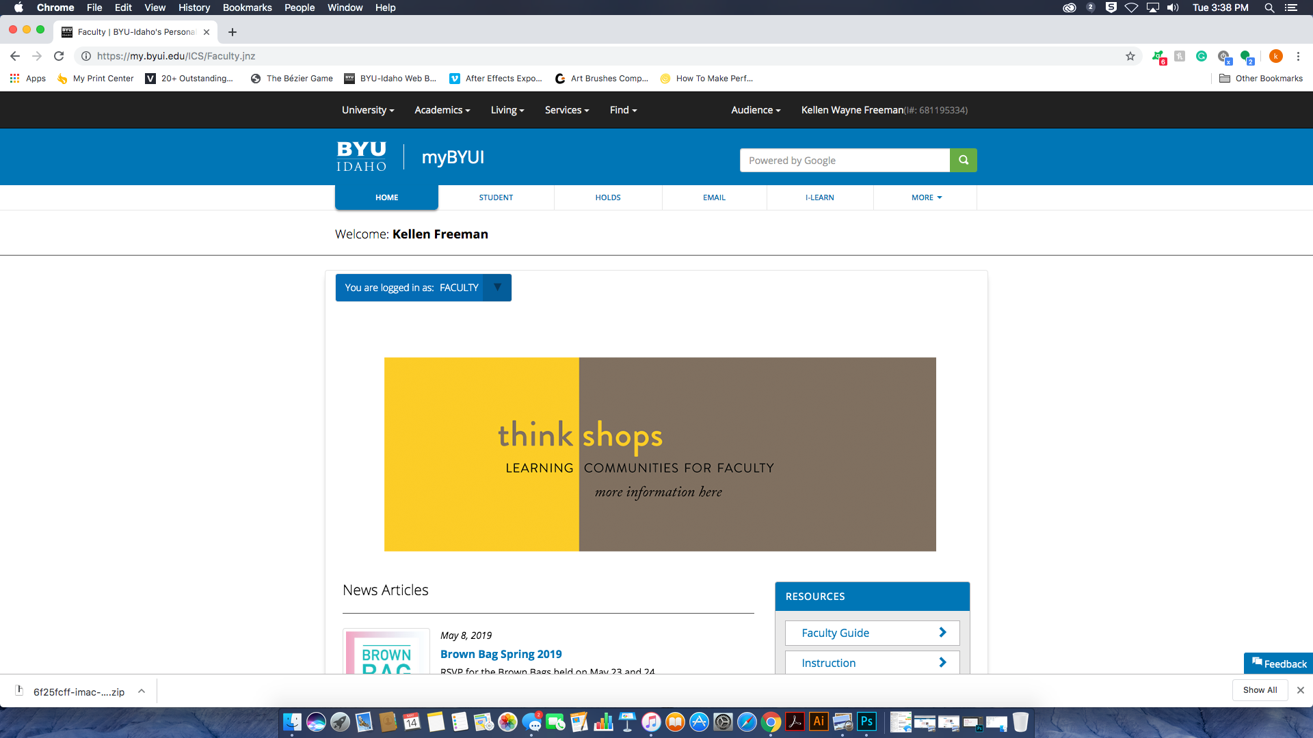The width and height of the screenshot is (1313, 738).
Task: Expand the University dropdown menu
Action: pos(368,110)
